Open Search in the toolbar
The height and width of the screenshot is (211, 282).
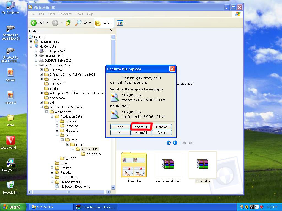click(83, 23)
